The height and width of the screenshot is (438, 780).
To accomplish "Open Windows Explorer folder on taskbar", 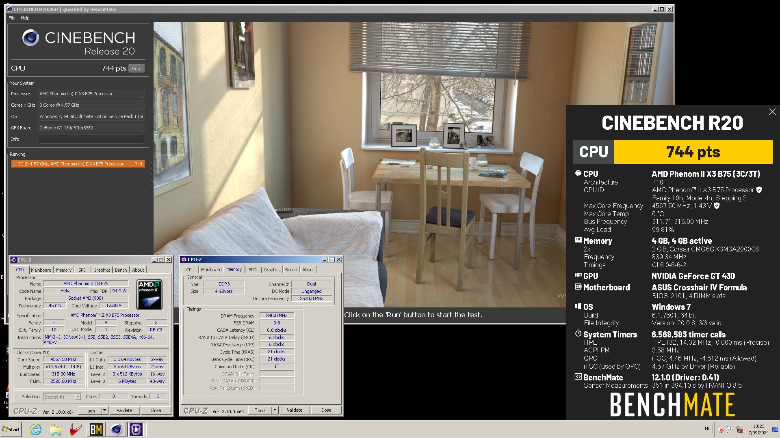I will point(56,429).
